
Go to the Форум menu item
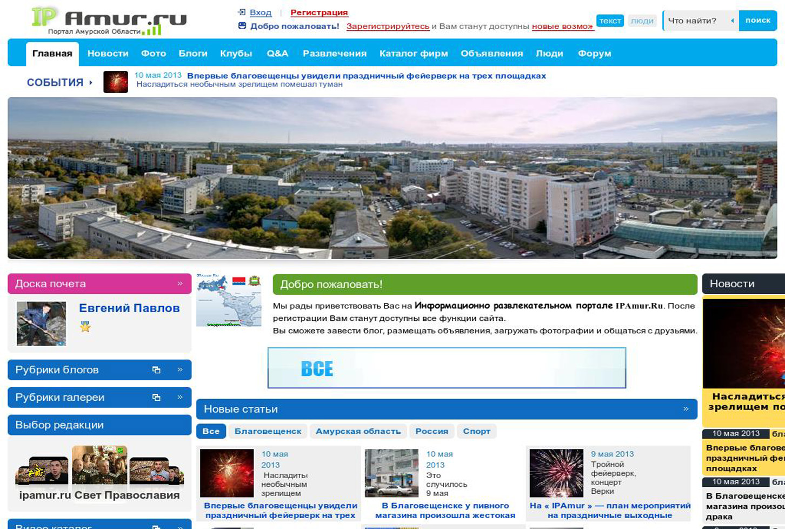(x=594, y=54)
